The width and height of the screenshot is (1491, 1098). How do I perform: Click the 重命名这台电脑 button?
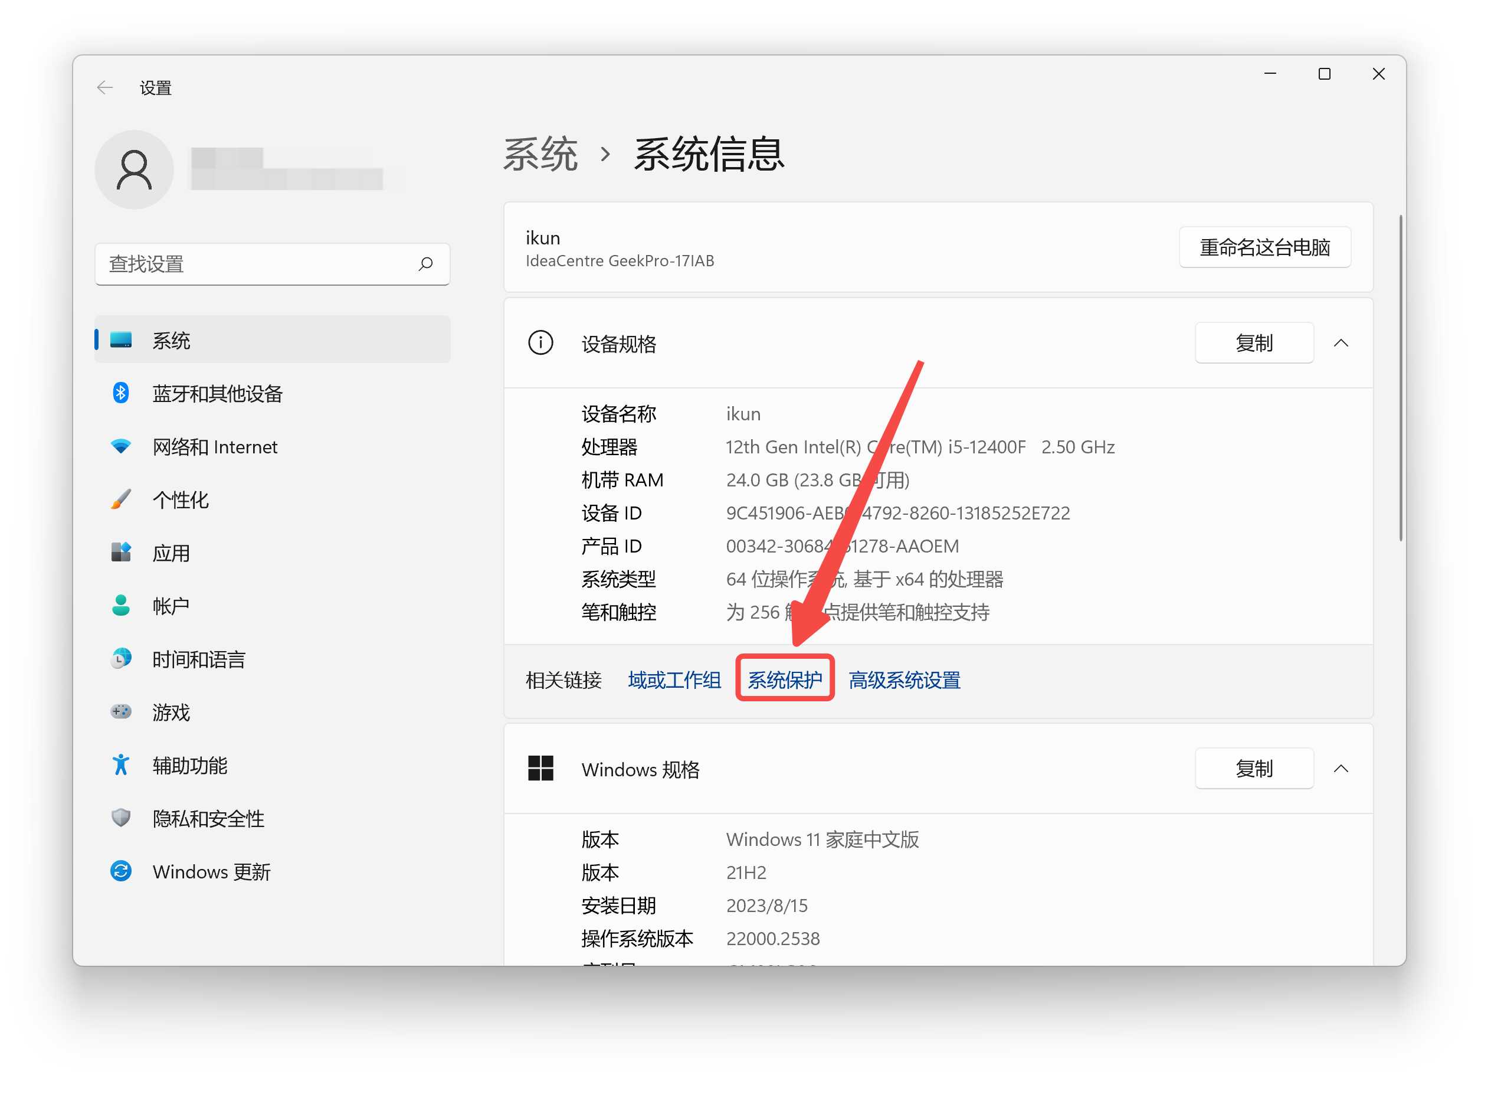1264,247
